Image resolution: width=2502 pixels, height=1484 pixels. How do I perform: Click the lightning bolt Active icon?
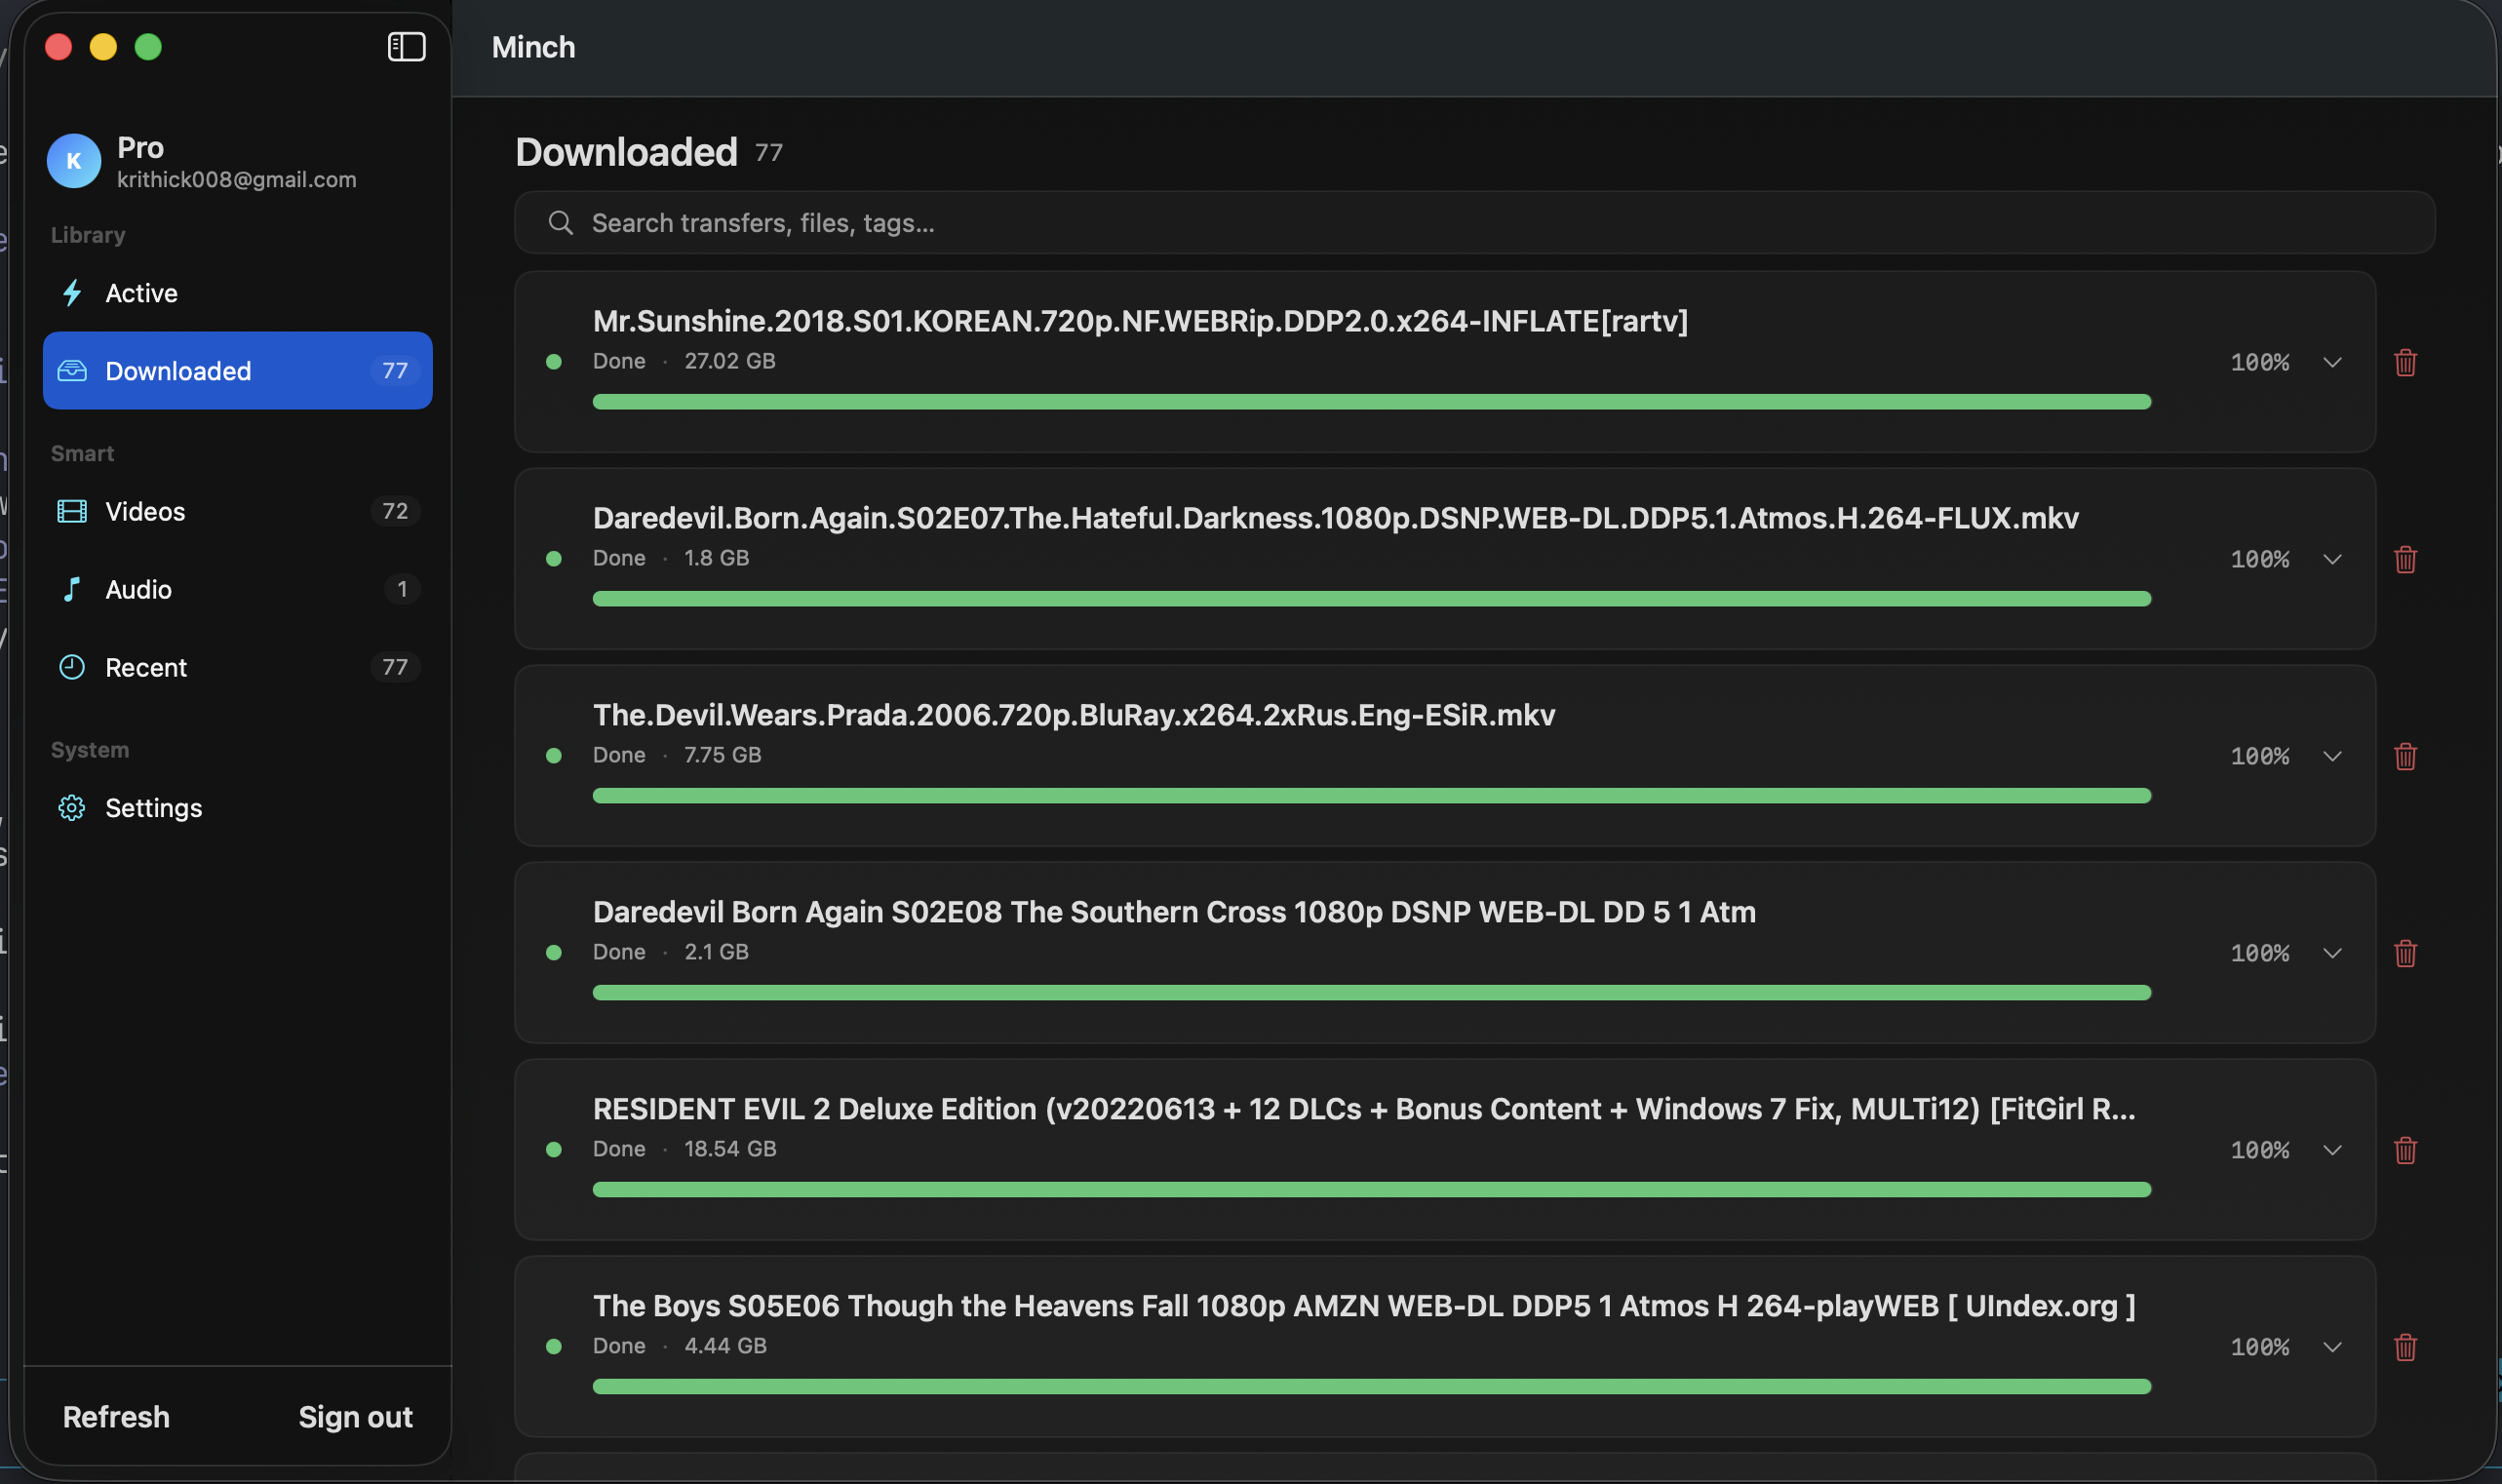tap(72, 293)
